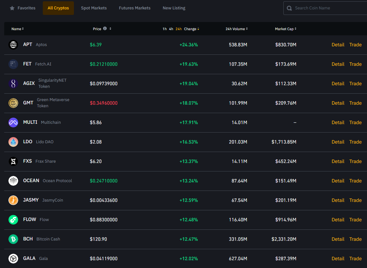Switch to the Futures Markets tab
The width and height of the screenshot is (367, 268).
tap(135, 8)
